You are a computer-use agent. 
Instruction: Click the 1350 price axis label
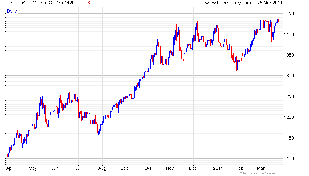tap(289, 55)
